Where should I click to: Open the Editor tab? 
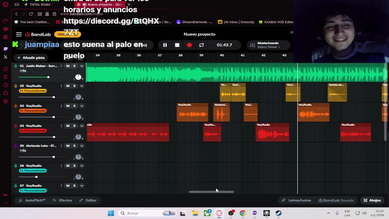tap(88, 200)
